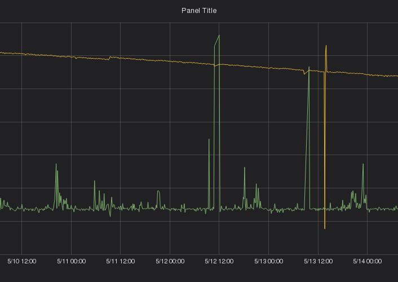Click the 5/13 00:00 x-axis label
This screenshot has height=282, width=398.
click(268, 261)
